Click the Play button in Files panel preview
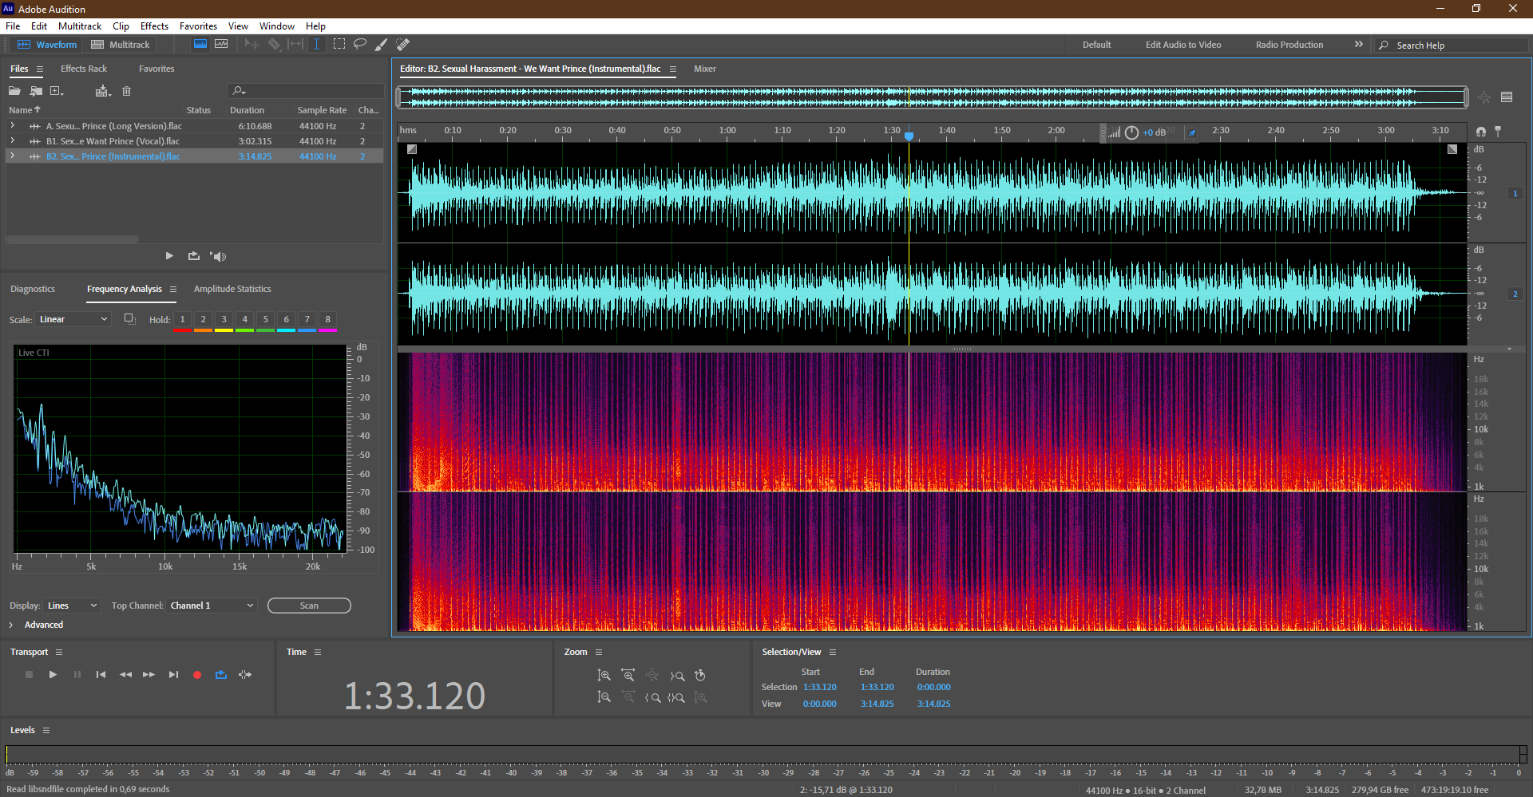 [169, 256]
